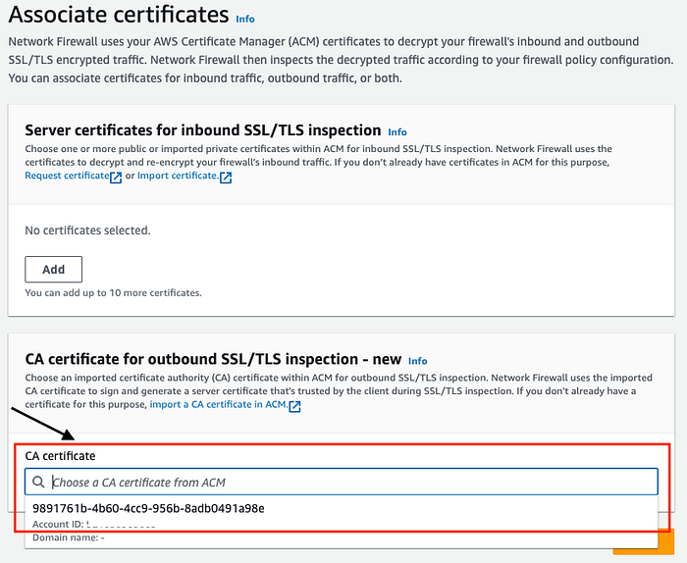The height and width of the screenshot is (563, 687).
Task: Click the Info link beside Associate certificates
Action: pyautogui.click(x=245, y=20)
